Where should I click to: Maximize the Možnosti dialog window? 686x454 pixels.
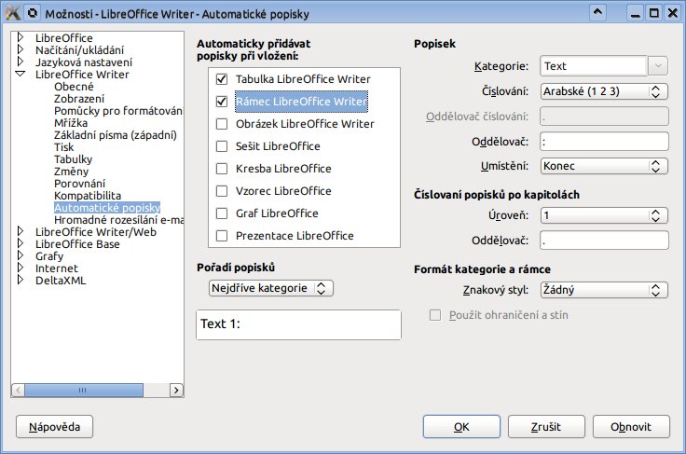(654, 13)
